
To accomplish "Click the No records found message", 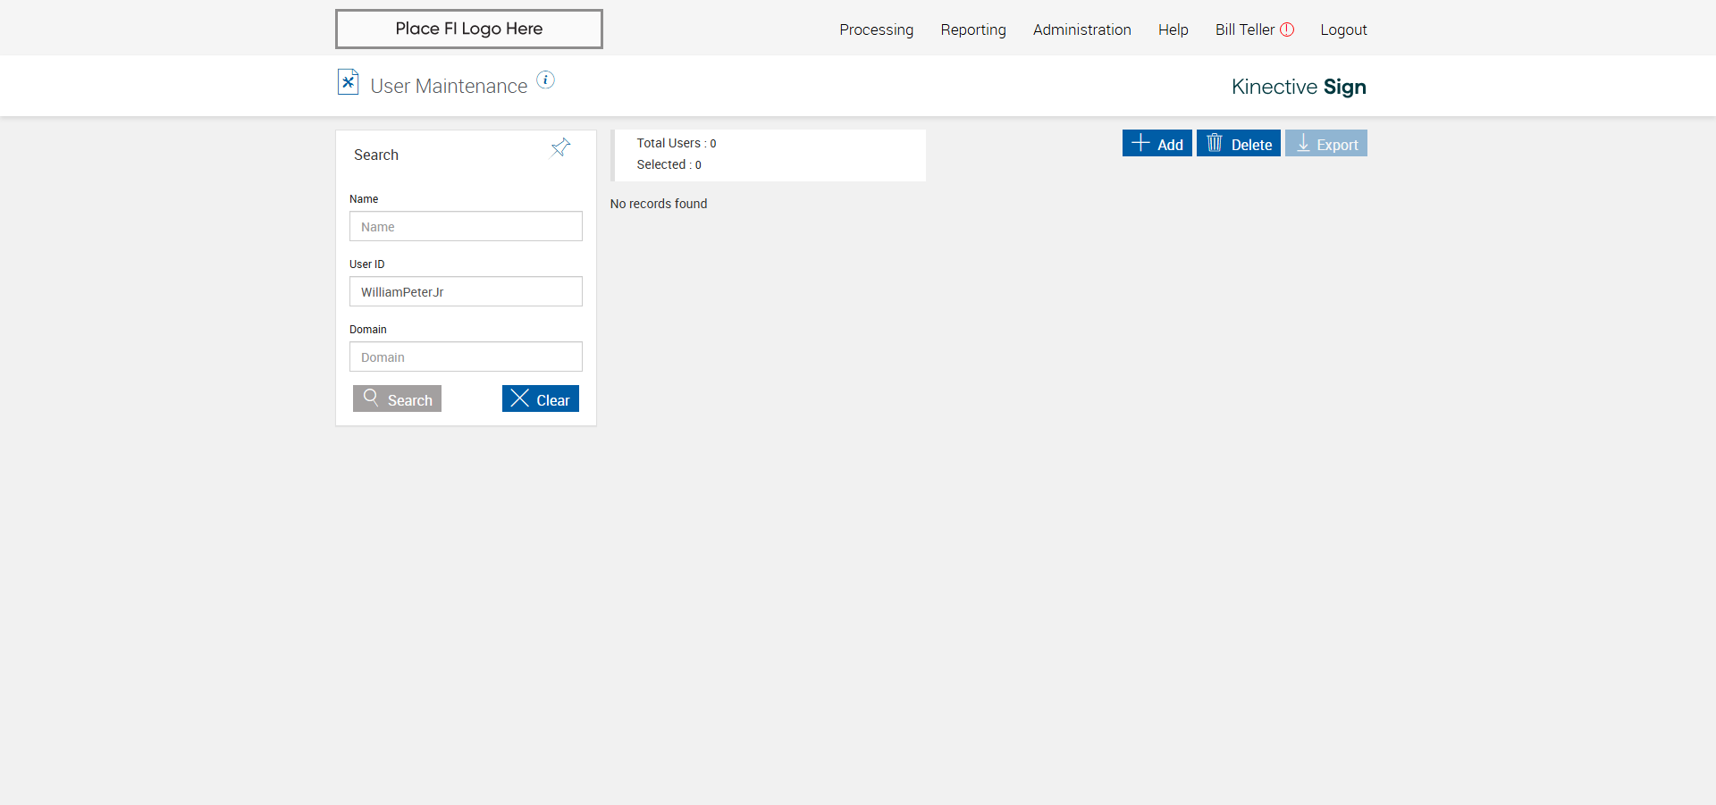I will pyautogui.click(x=659, y=204).
